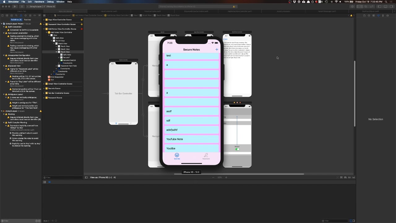Open the attributes inspector icon in Xcode
This screenshot has height=223, width=396.
point(378,15)
